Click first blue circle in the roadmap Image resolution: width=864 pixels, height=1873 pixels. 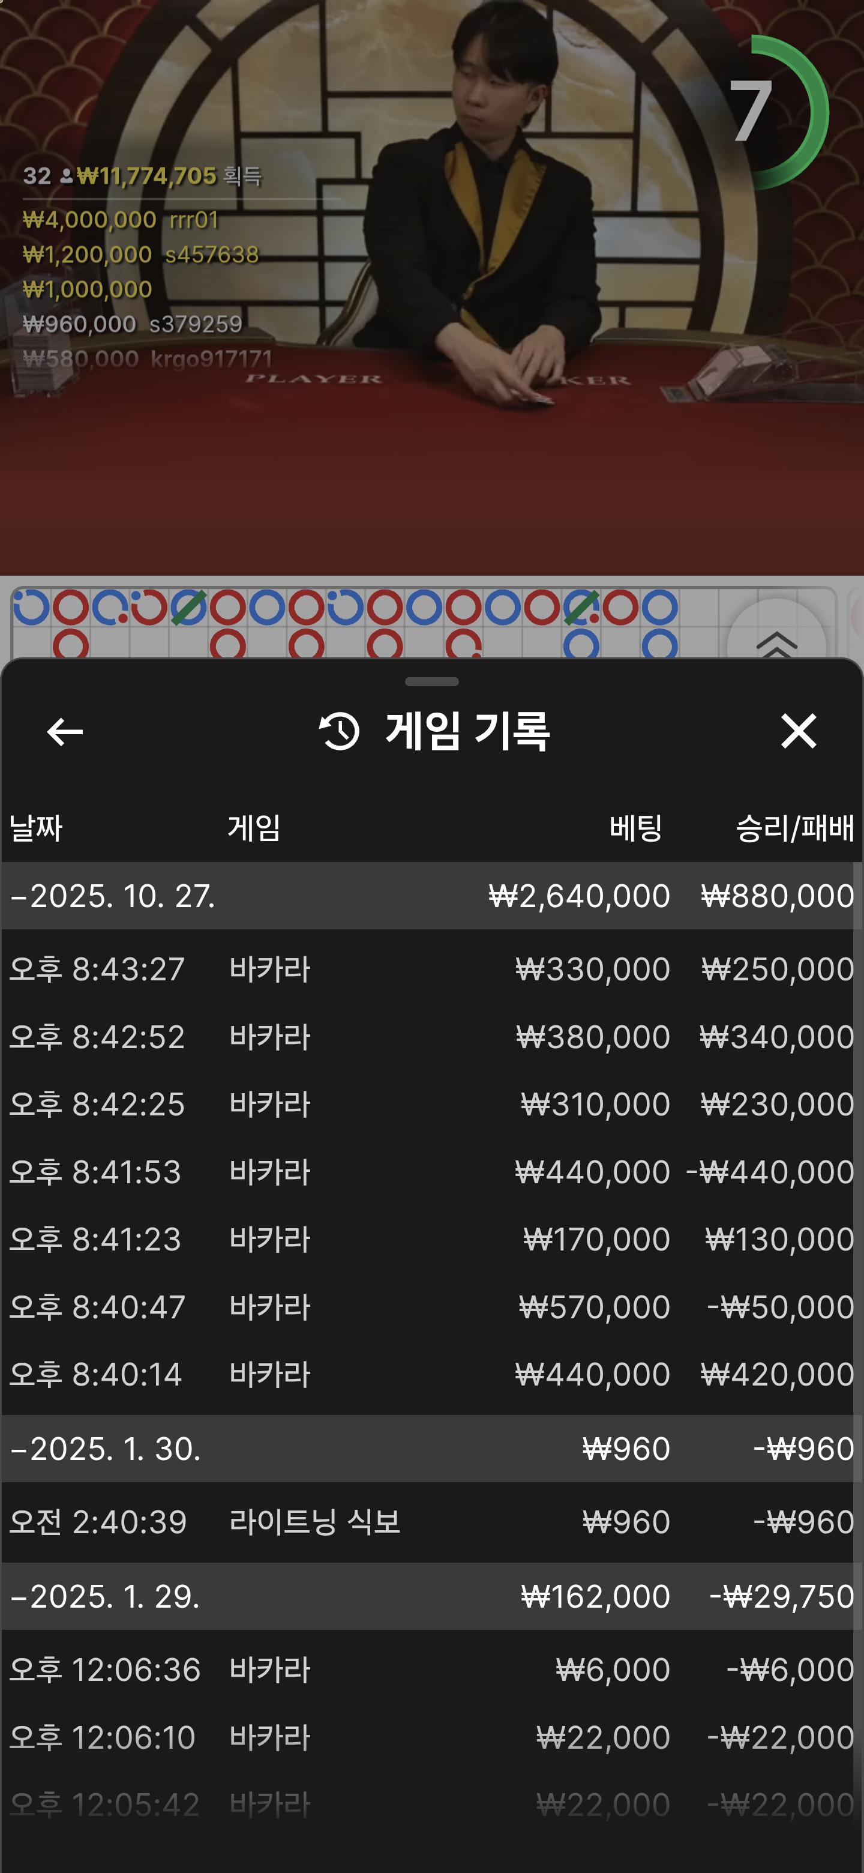31,607
